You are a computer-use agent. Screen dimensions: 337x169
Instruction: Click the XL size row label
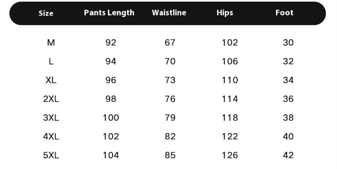click(51, 80)
